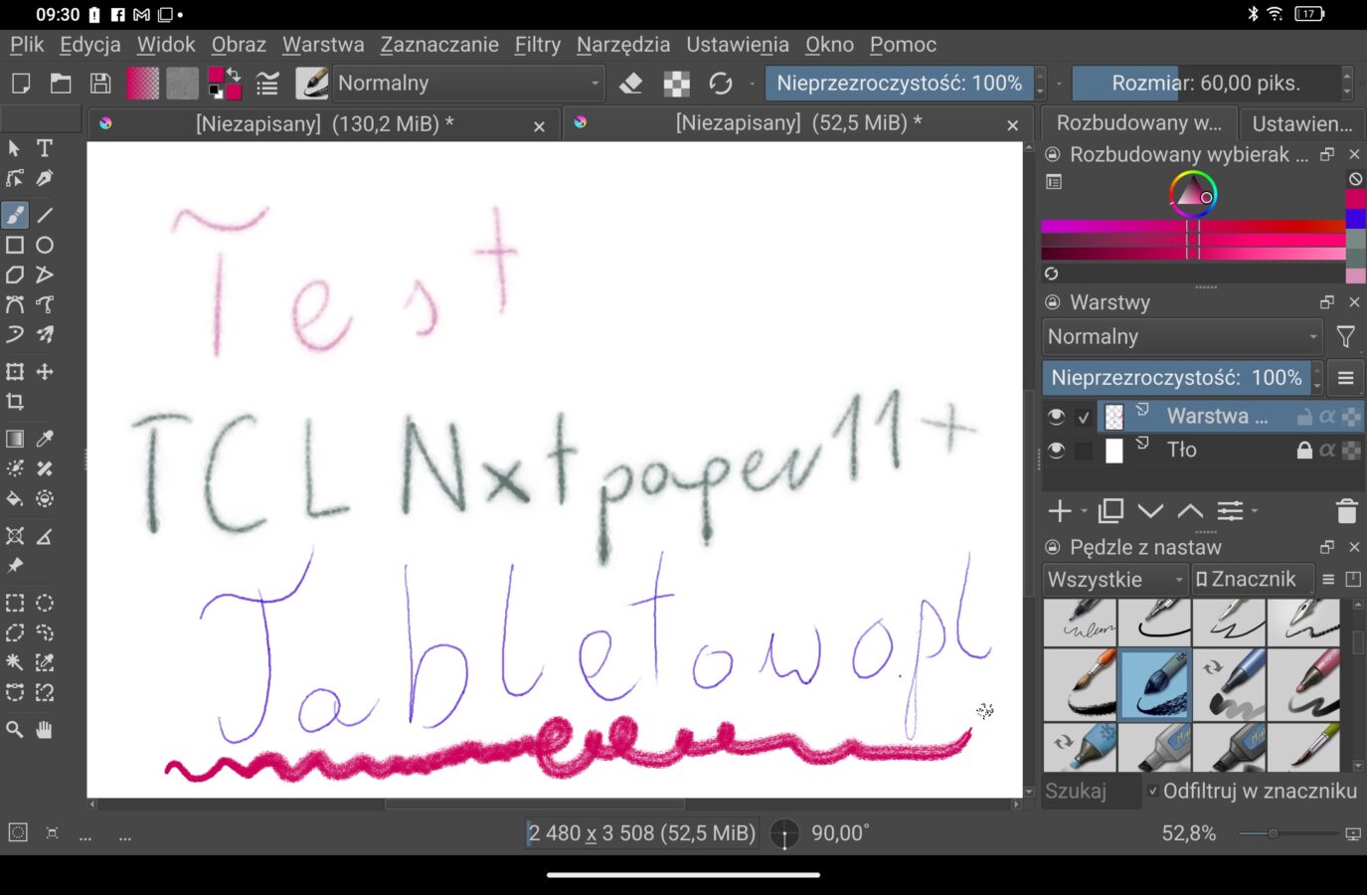Screen dimensions: 1367x895
Task: Select the Freehand Brush tool
Action: (15, 215)
